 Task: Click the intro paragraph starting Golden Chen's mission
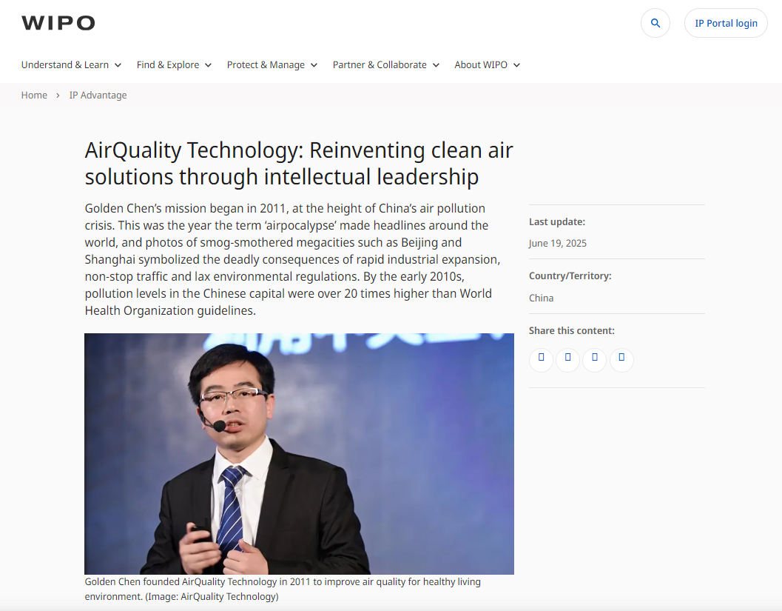coord(293,259)
